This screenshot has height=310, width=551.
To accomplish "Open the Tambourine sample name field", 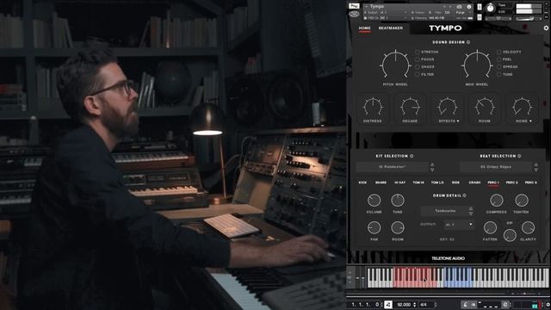I will click(445, 211).
